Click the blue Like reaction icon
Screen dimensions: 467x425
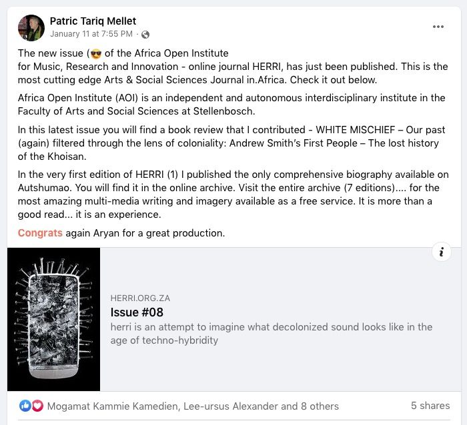coord(25,406)
